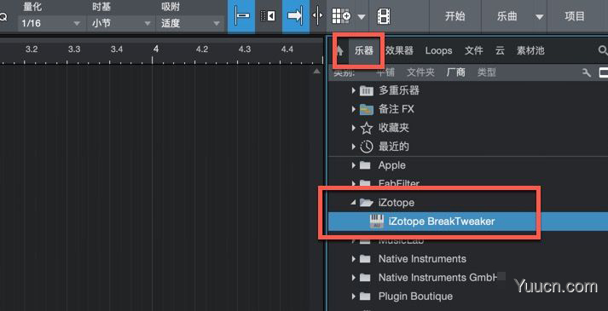Sort browser by 文件夹 folder
608x311 pixels.
(x=420, y=72)
